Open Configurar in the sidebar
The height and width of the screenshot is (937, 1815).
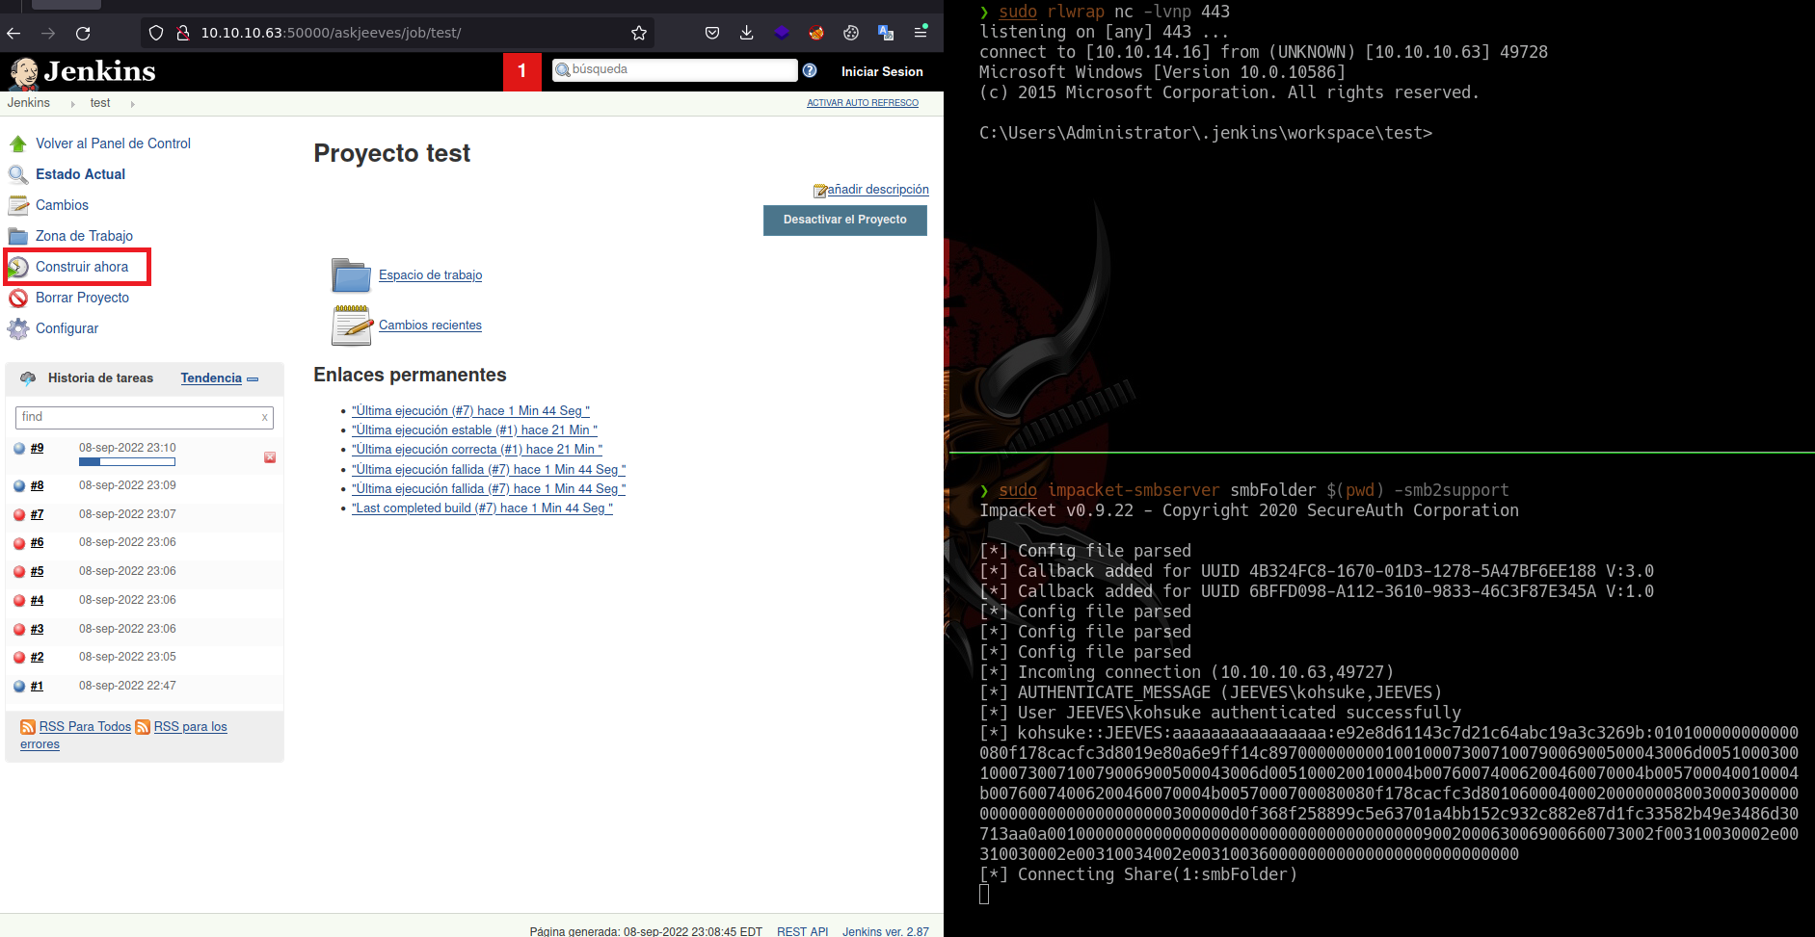point(67,328)
